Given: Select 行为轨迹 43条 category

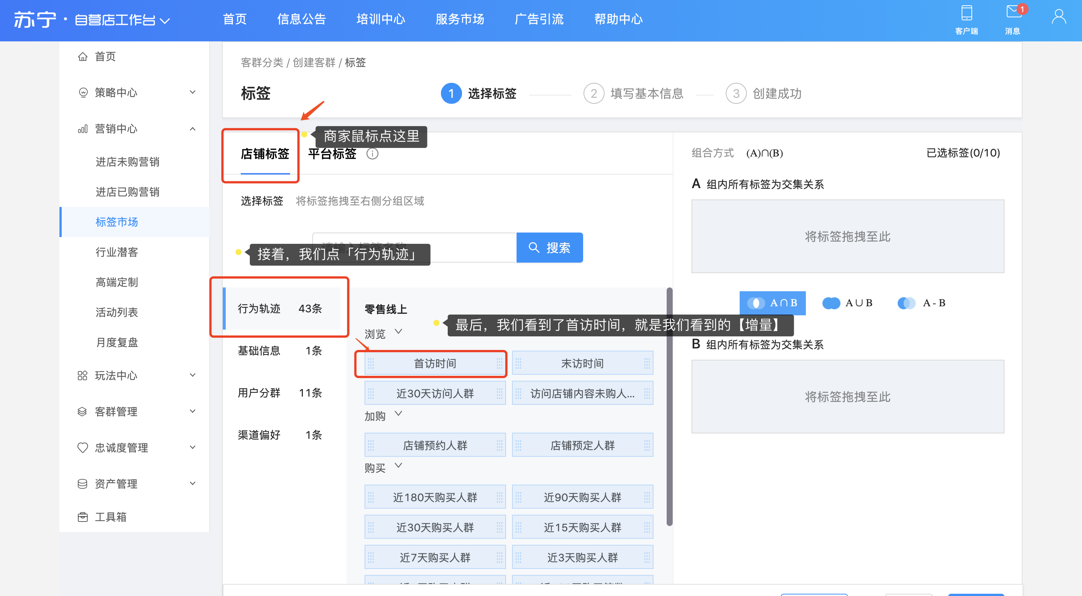Looking at the screenshot, I should pyautogui.click(x=282, y=308).
